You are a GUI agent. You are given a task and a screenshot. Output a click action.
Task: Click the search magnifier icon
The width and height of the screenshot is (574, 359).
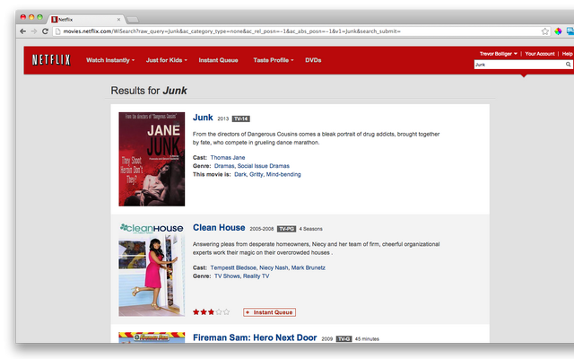(x=568, y=65)
